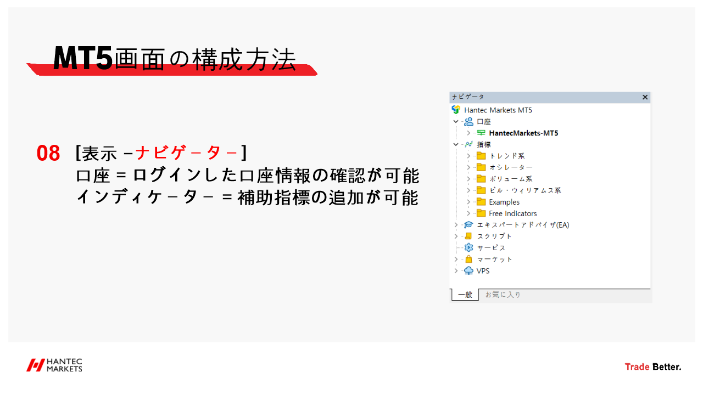Viewport: 703px width, 395px height.
Task: Click the トレンド系 folder icon
Action: tap(481, 155)
